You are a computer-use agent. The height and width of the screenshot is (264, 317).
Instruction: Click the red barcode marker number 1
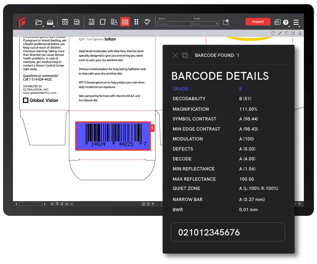152,128
